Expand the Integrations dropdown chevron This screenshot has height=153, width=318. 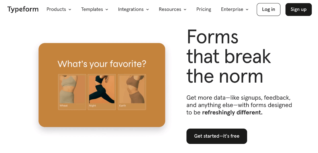(148, 10)
